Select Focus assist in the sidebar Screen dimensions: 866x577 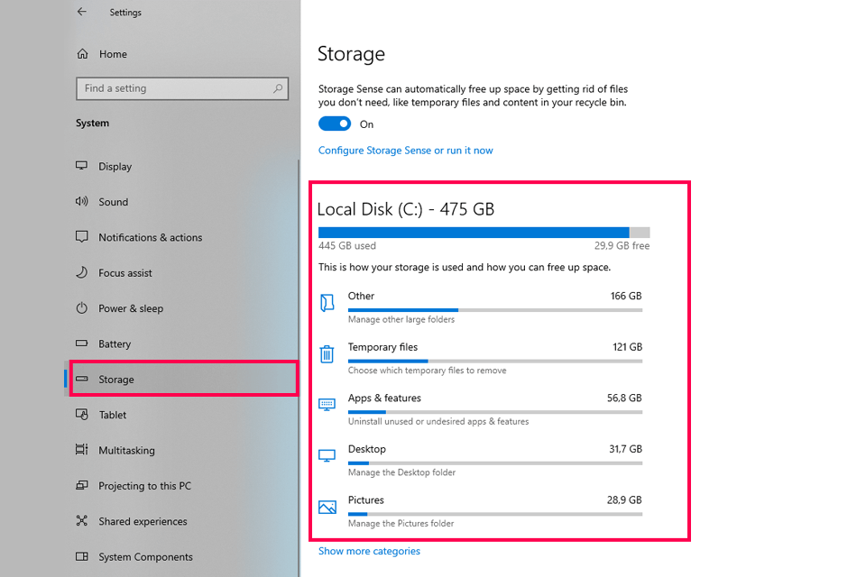[125, 273]
